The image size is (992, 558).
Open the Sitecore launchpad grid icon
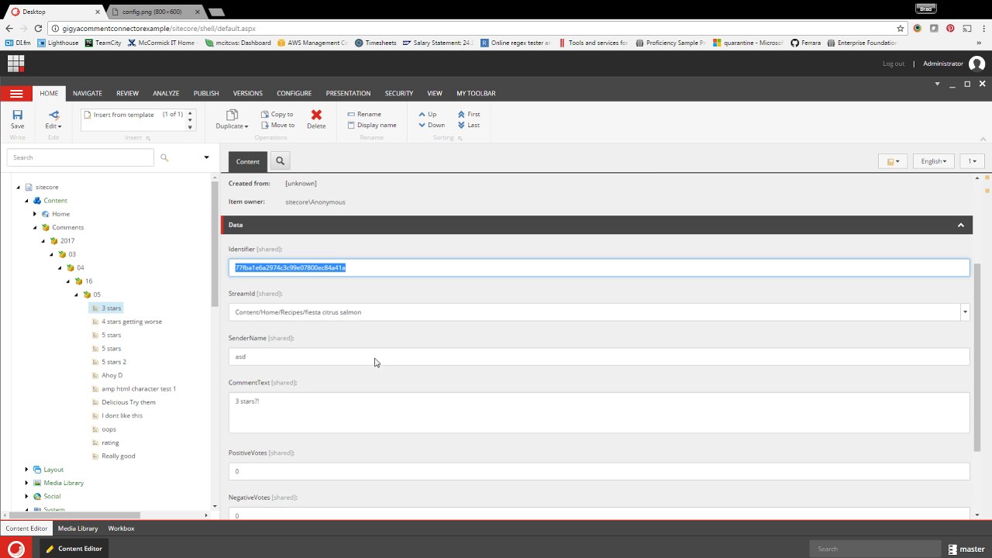pos(15,64)
